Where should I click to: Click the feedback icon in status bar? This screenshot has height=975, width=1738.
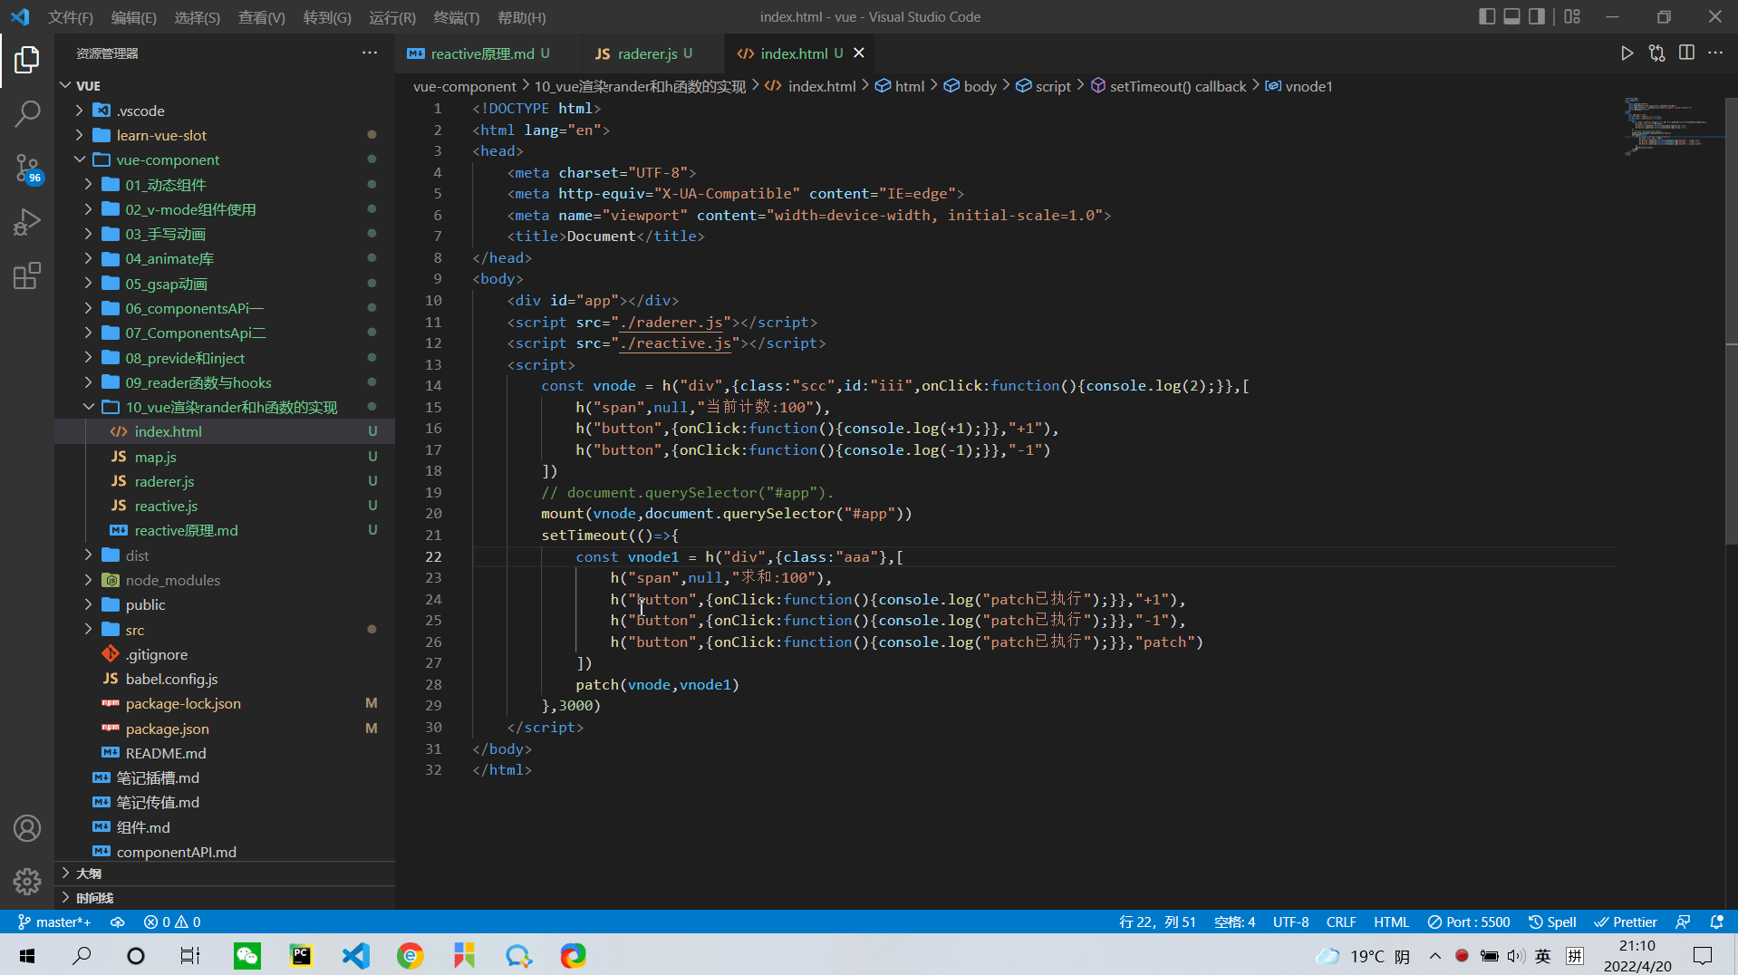[1683, 922]
